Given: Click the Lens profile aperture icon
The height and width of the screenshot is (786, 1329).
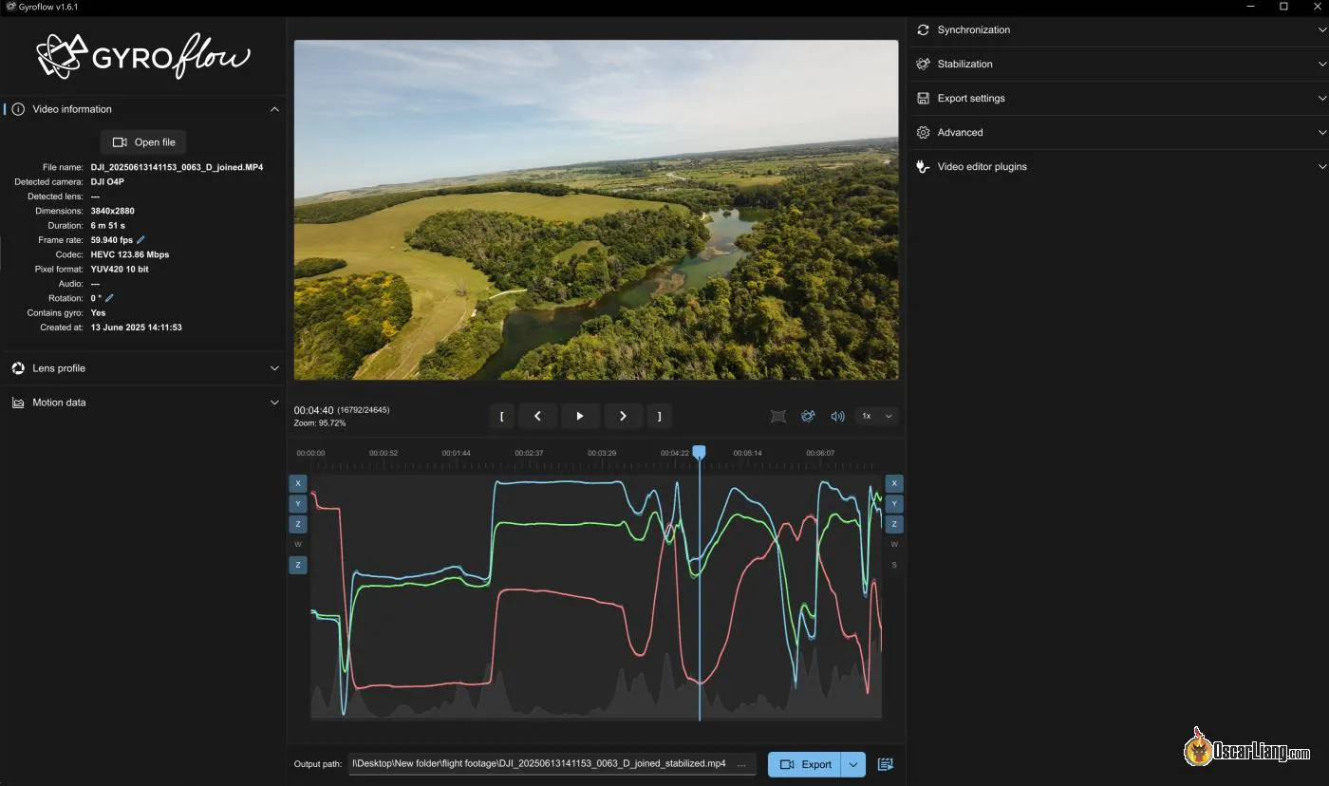Looking at the screenshot, I should point(18,368).
